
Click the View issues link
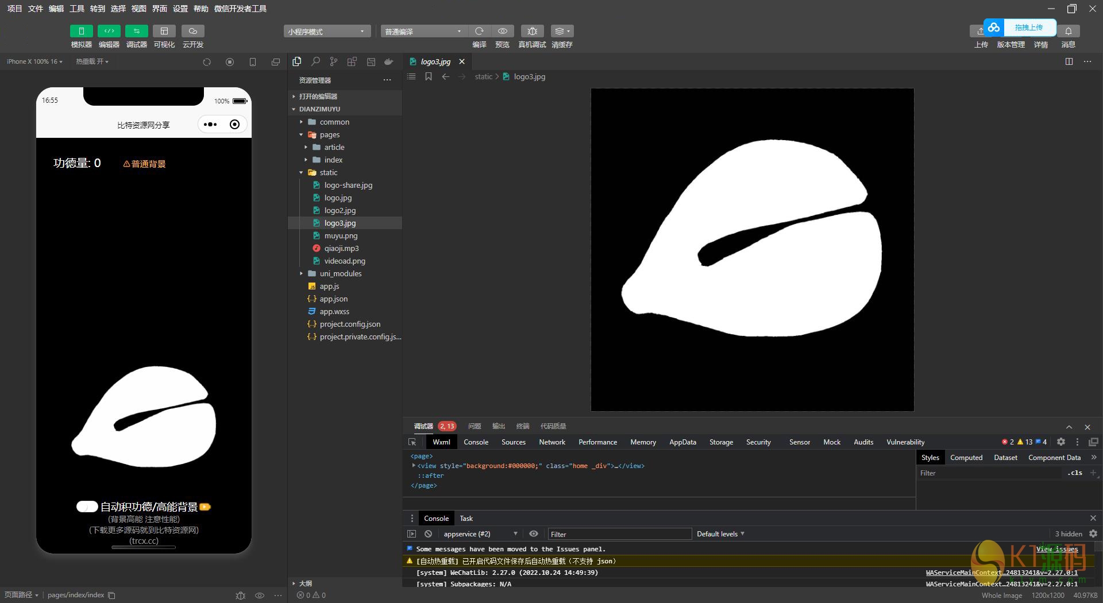pos(1056,549)
